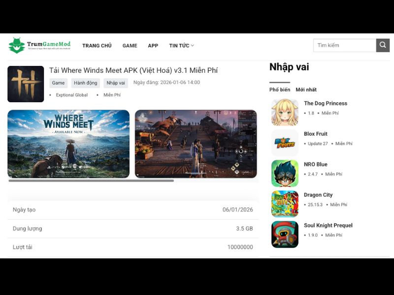Click the TrumGameMod logo icon
This screenshot has width=394, height=295.
click(x=16, y=45)
